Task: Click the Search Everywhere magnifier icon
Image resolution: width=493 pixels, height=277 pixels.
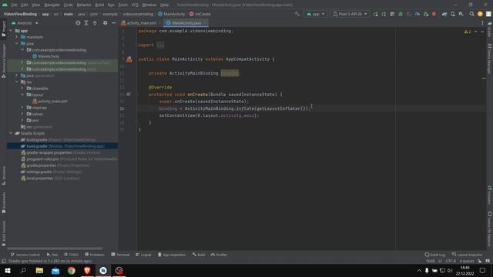Action: click(471, 14)
